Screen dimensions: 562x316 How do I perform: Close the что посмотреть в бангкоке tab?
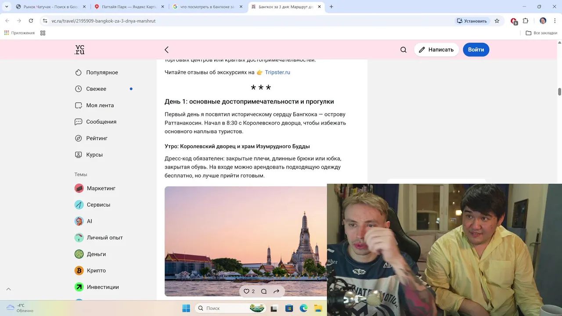click(x=241, y=7)
